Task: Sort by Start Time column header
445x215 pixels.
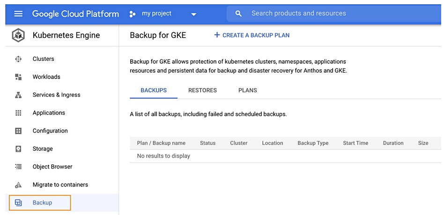Action: [356, 143]
